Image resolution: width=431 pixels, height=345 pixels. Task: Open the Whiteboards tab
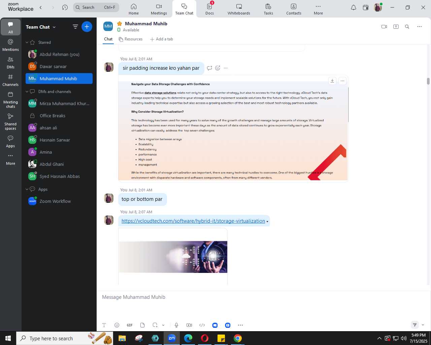pos(239,9)
